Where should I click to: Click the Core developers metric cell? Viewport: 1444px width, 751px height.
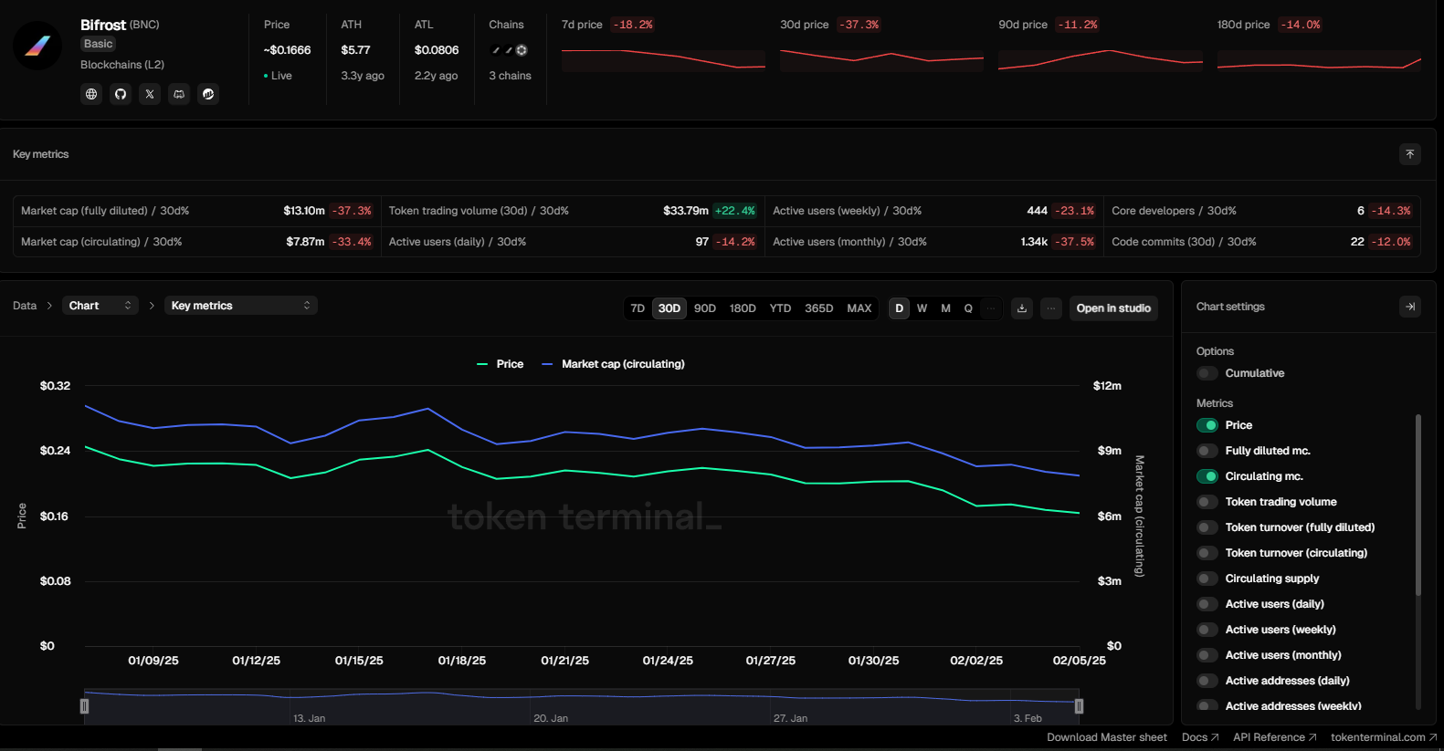tap(1261, 211)
